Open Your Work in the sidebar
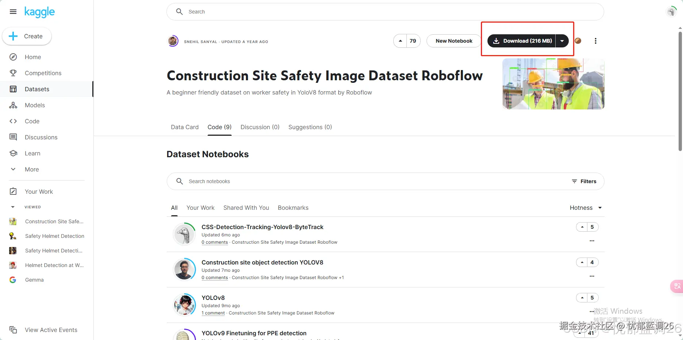683x340 pixels. (39, 192)
